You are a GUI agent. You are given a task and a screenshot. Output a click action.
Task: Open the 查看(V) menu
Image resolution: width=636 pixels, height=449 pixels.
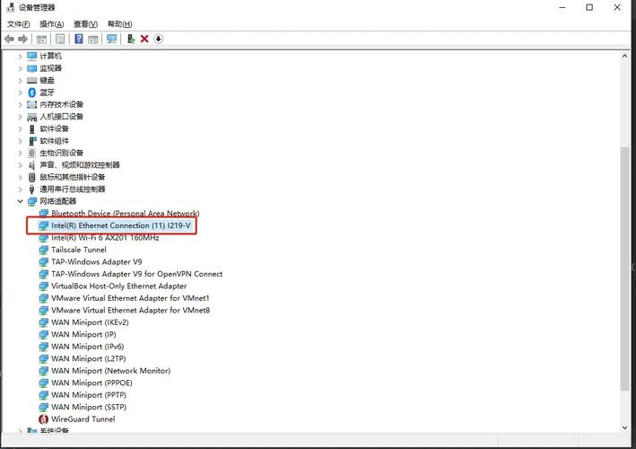[x=85, y=24]
